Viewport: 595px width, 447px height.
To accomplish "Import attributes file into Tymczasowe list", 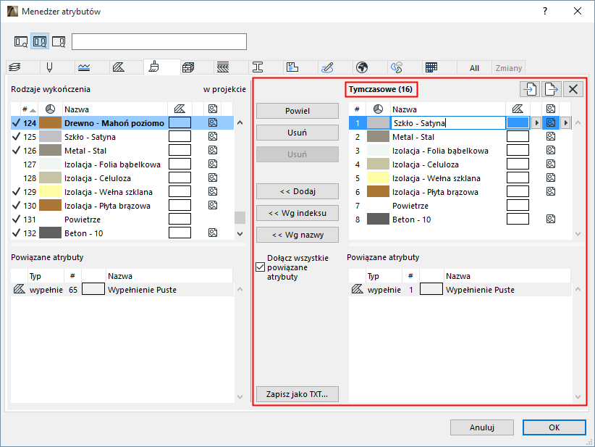I will pyautogui.click(x=530, y=89).
